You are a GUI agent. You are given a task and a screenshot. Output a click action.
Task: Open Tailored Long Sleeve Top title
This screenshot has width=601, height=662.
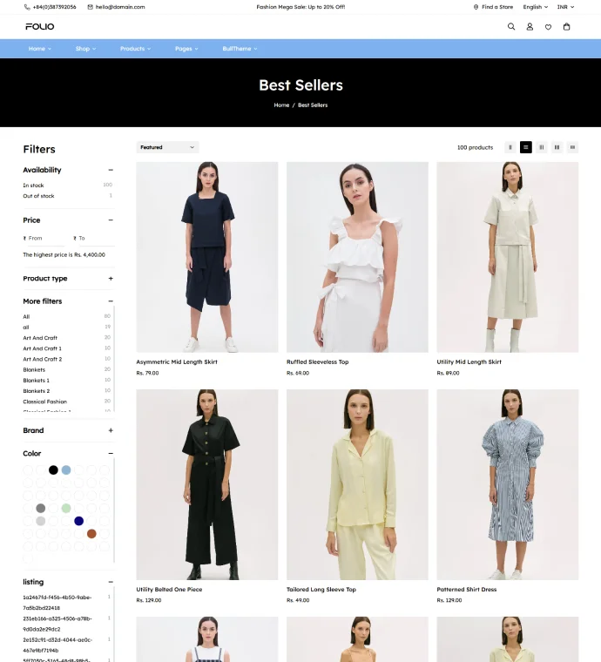coord(321,590)
